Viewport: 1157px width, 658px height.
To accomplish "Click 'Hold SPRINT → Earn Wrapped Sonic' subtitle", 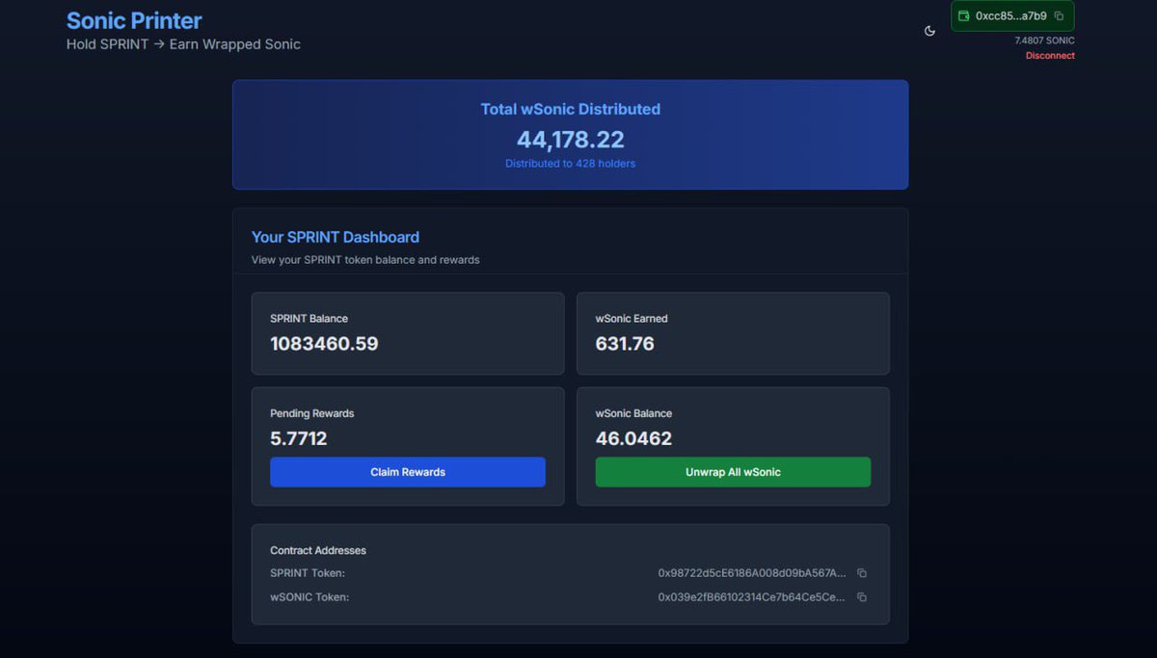I will tap(183, 44).
